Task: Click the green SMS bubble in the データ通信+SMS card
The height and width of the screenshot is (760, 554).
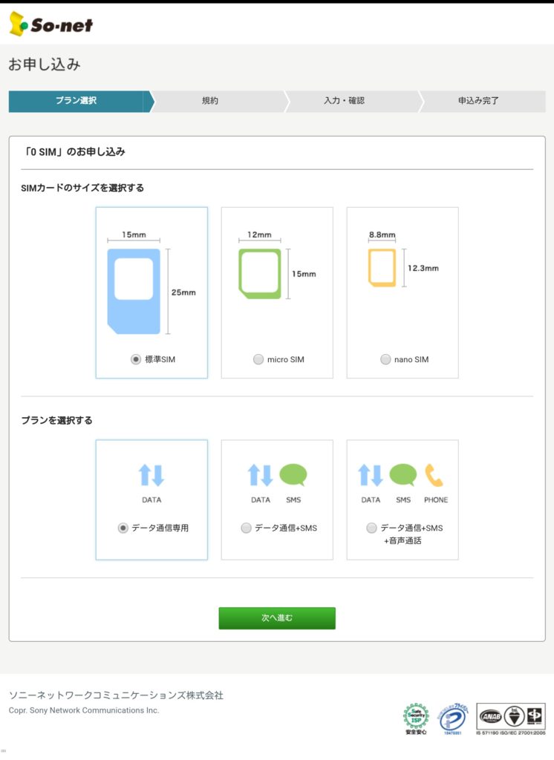Action: click(x=293, y=475)
